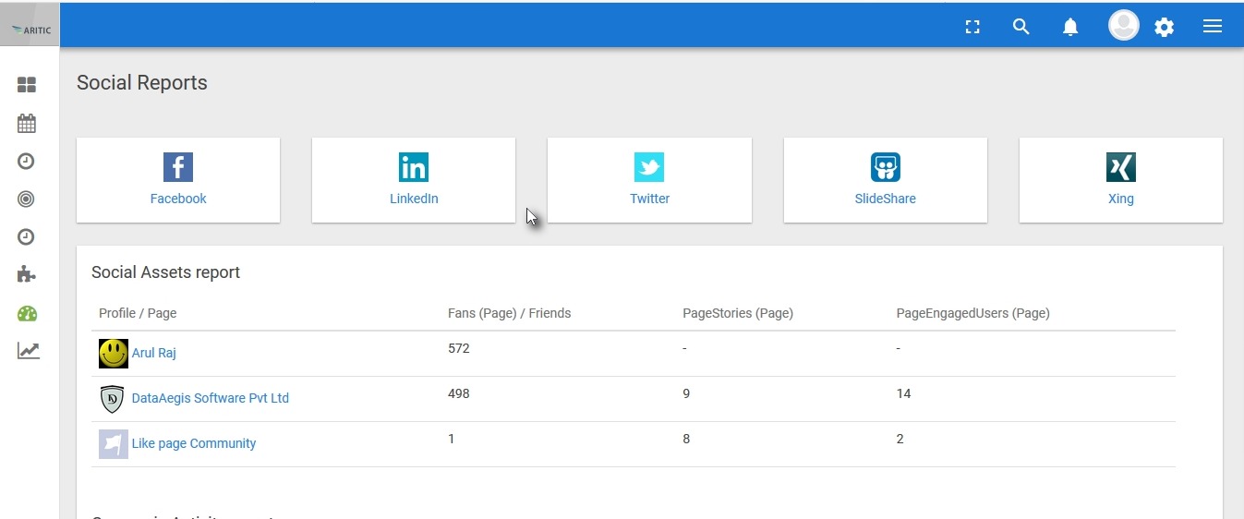The image size is (1244, 519).
Task: Open the Xing report link
Action: pos(1121,199)
